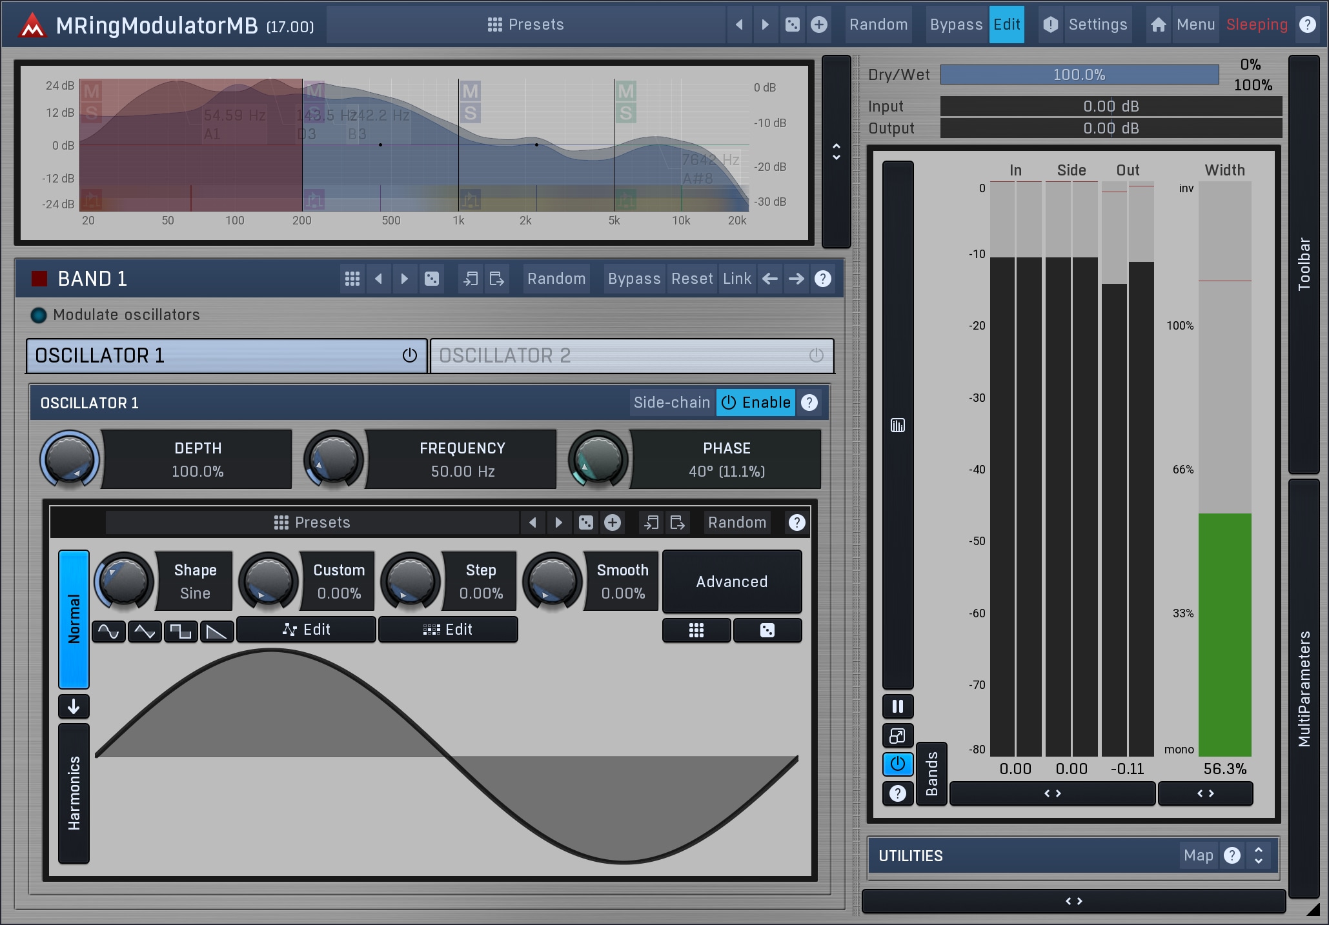Click the sine waveform shape icon
1329x925 pixels.
coord(108,631)
